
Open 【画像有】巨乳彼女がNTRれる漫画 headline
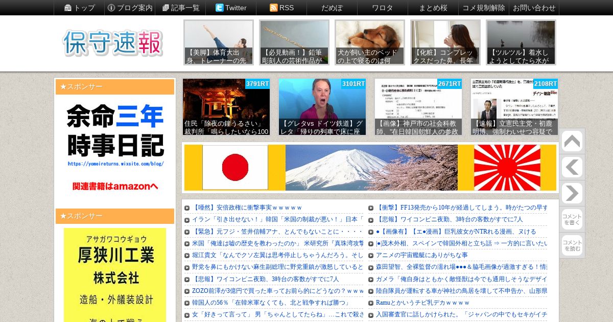(456, 231)
